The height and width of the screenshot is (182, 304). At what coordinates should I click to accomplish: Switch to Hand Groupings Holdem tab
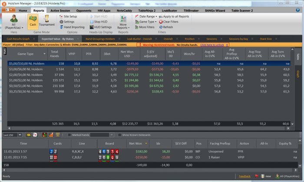100,39
